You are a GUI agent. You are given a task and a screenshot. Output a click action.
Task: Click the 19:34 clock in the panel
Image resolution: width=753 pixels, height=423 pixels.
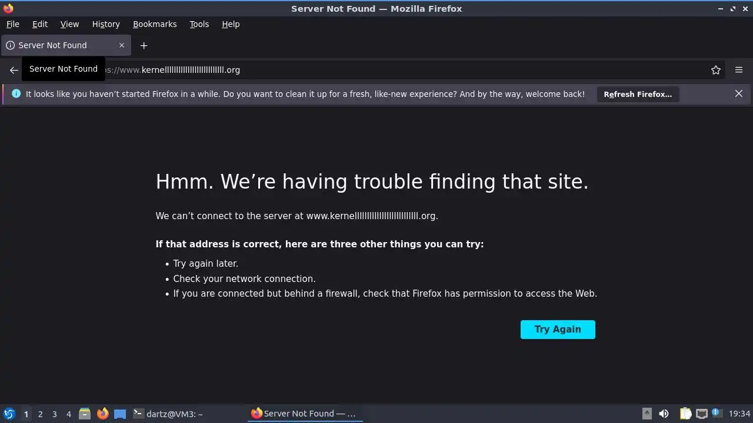point(739,414)
